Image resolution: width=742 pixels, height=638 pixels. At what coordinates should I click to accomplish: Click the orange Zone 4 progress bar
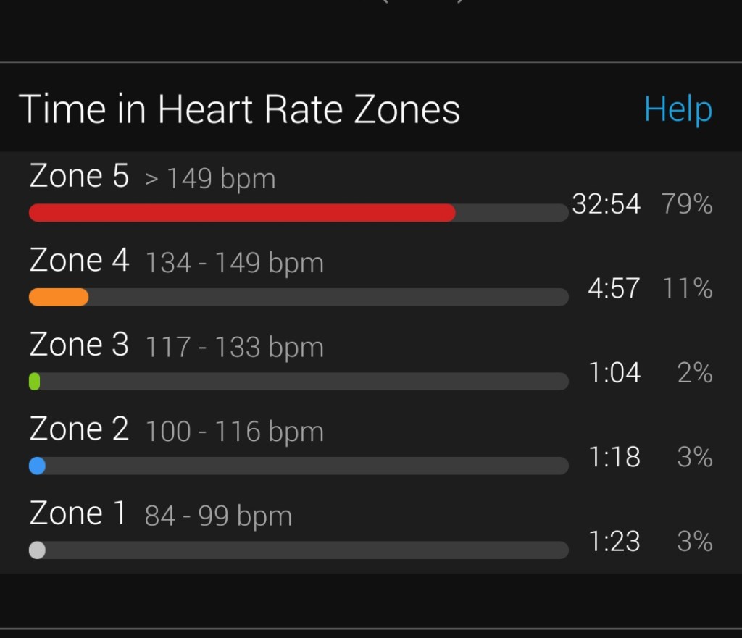click(x=59, y=297)
